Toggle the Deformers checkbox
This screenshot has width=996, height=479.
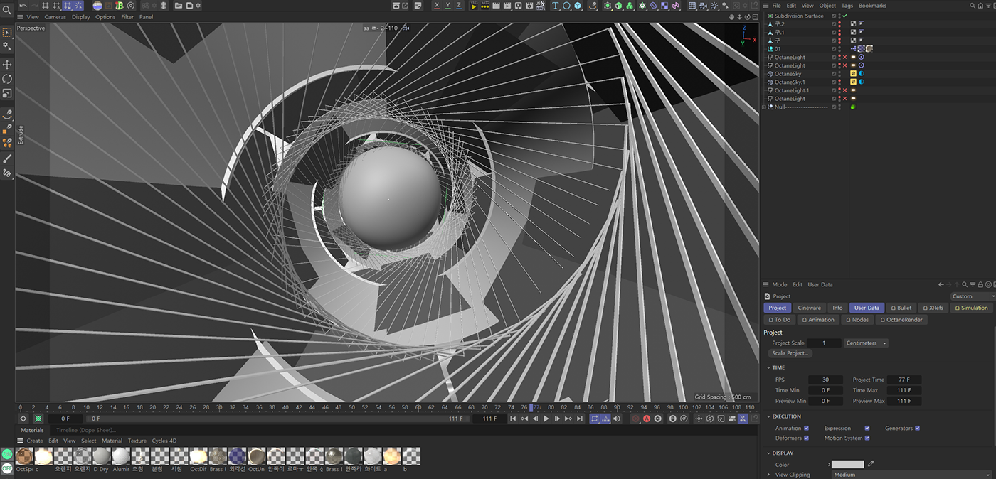806,438
